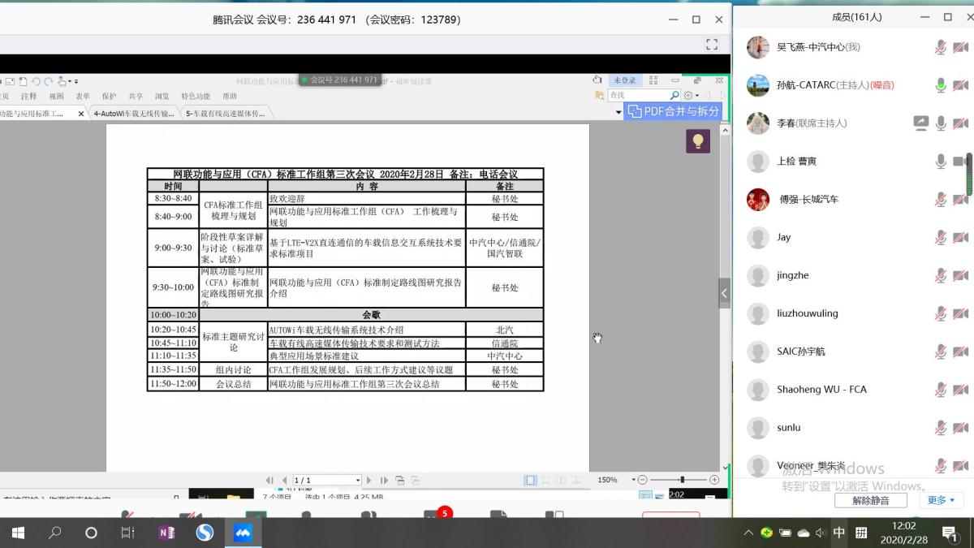This screenshot has height=548, width=974.
Task: Click the 解除静音 button
Action: (870, 500)
